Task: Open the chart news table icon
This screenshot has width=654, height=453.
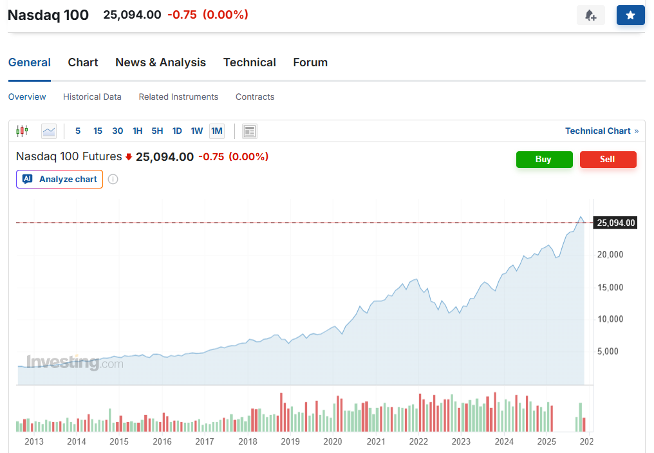Action: click(x=250, y=131)
